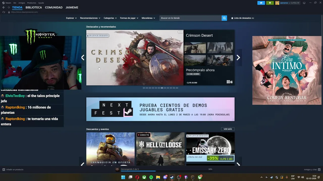Switch to Big Picture mode icon
This screenshot has height=181, width=323.
coord(304,3)
